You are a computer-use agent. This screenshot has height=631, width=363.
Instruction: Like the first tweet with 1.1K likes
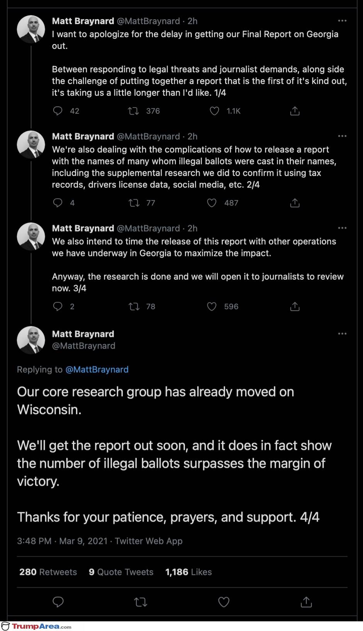tap(214, 111)
